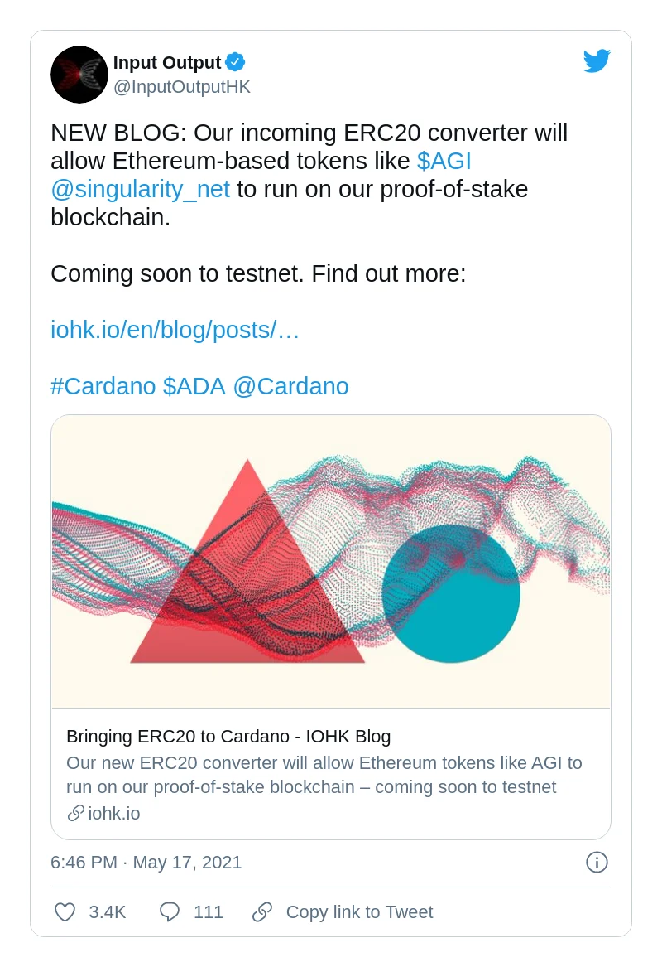Open the Input Output profile avatar
This screenshot has width=662, height=967.
pos(79,75)
